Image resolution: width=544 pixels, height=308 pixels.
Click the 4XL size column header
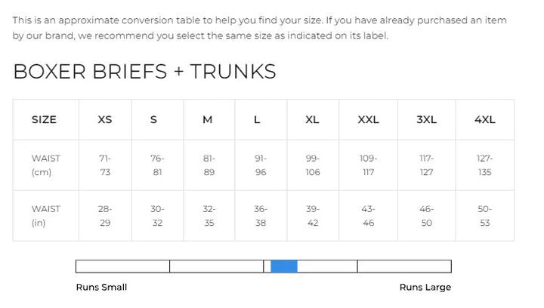[484, 119]
